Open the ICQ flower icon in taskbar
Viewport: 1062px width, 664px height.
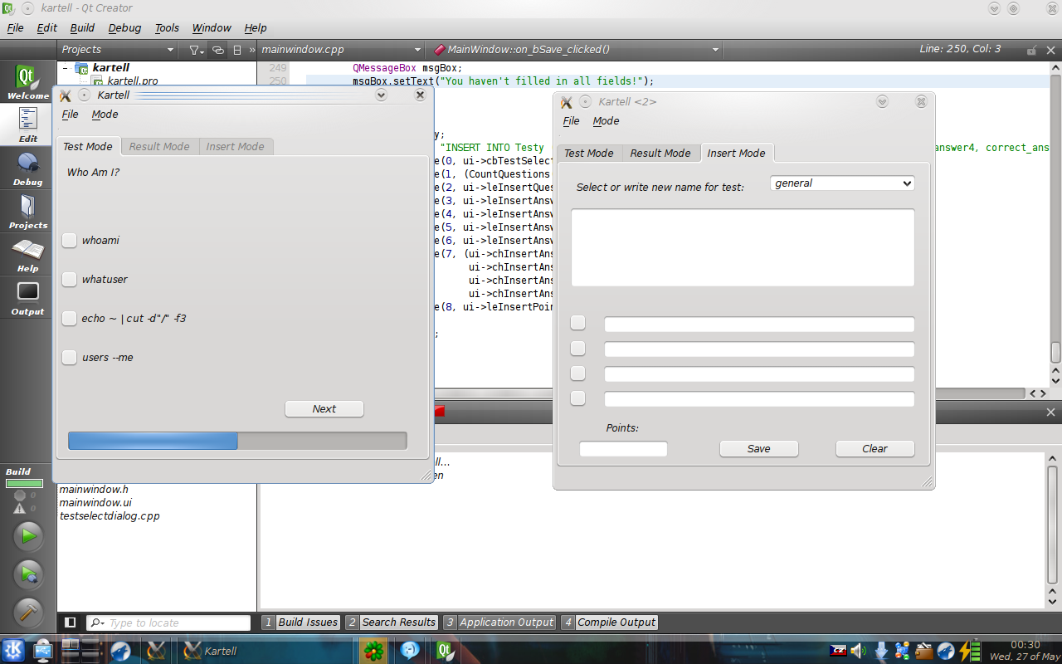[374, 650]
